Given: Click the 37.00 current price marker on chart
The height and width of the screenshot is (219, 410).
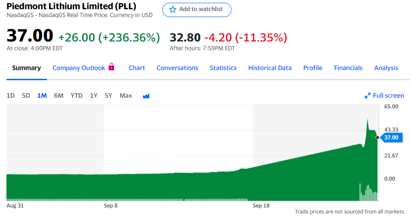Looking at the screenshot, I should (390, 137).
